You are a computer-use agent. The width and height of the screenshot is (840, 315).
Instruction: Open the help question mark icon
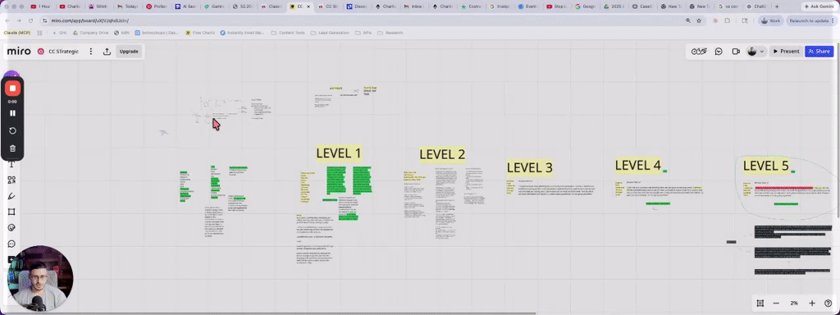[828, 304]
